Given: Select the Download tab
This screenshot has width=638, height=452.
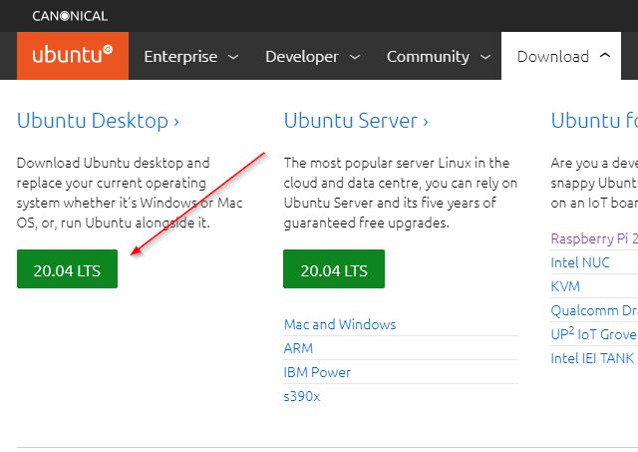Looking at the screenshot, I should click(x=561, y=56).
